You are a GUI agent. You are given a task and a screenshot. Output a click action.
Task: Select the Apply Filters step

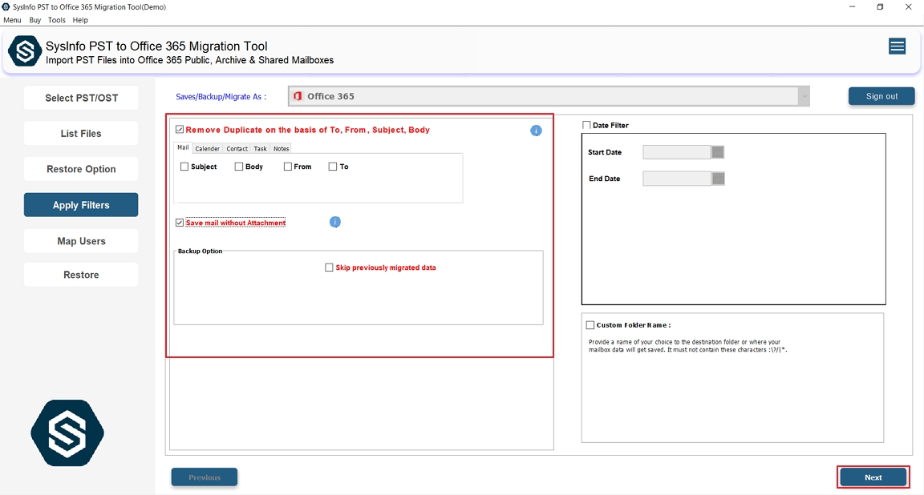pos(81,205)
